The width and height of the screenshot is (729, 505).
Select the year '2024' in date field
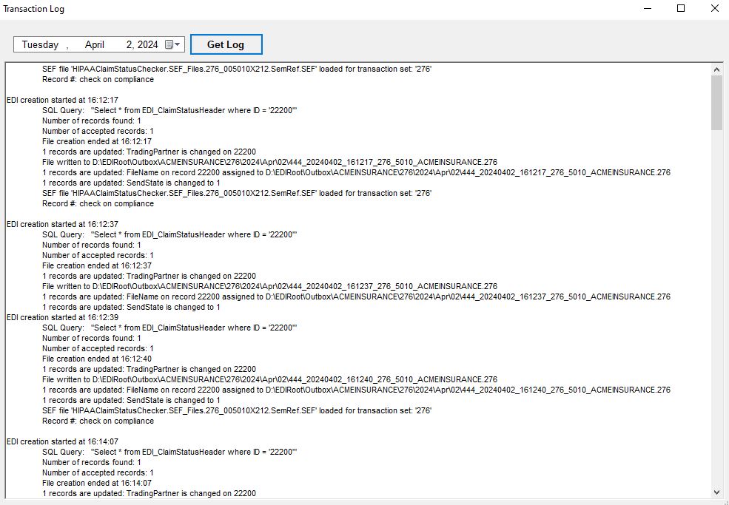point(148,44)
